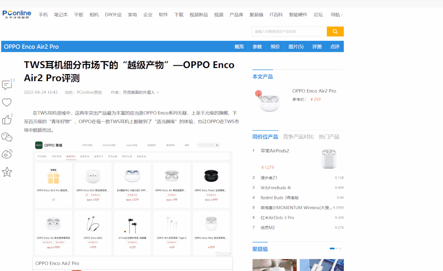This screenshot has width=443, height=271.
Task: Open the 倍思M2 product link
Action: pyautogui.click(x=267, y=228)
